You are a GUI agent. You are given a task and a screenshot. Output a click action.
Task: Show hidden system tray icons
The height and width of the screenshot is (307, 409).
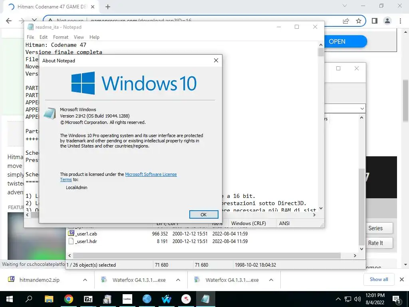pyautogui.click(x=338, y=299)
